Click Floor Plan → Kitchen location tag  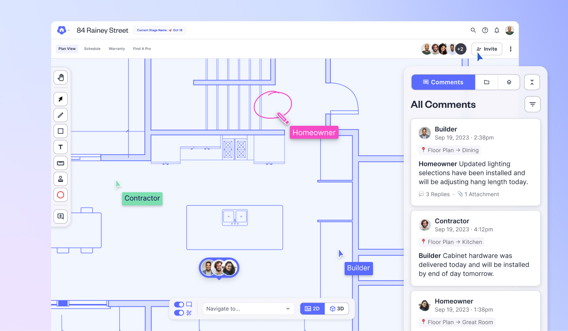pyautogui.click(x=452, y=242)
